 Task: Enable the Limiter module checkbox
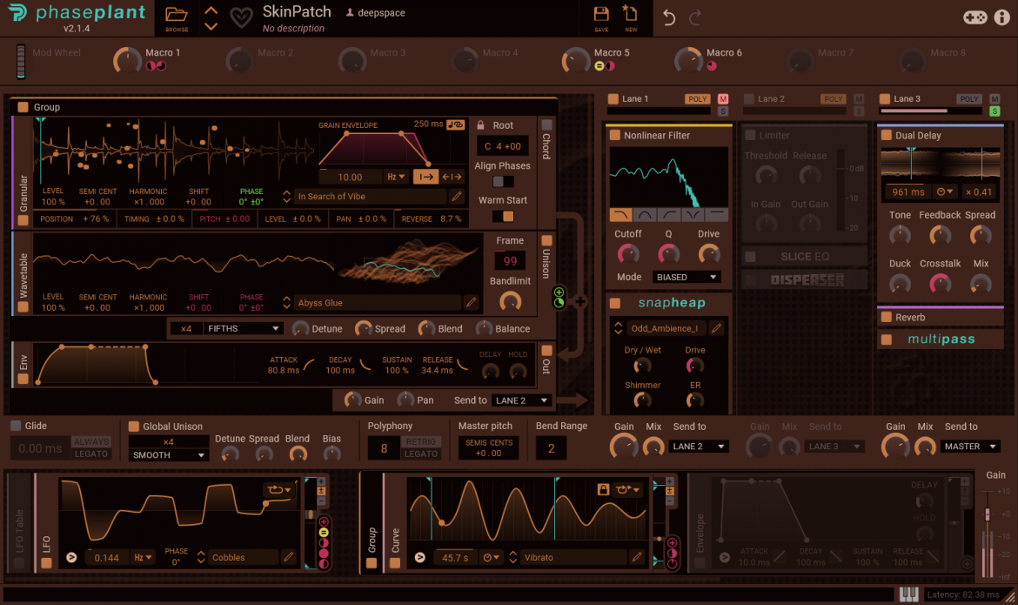(x=749, y=135)
